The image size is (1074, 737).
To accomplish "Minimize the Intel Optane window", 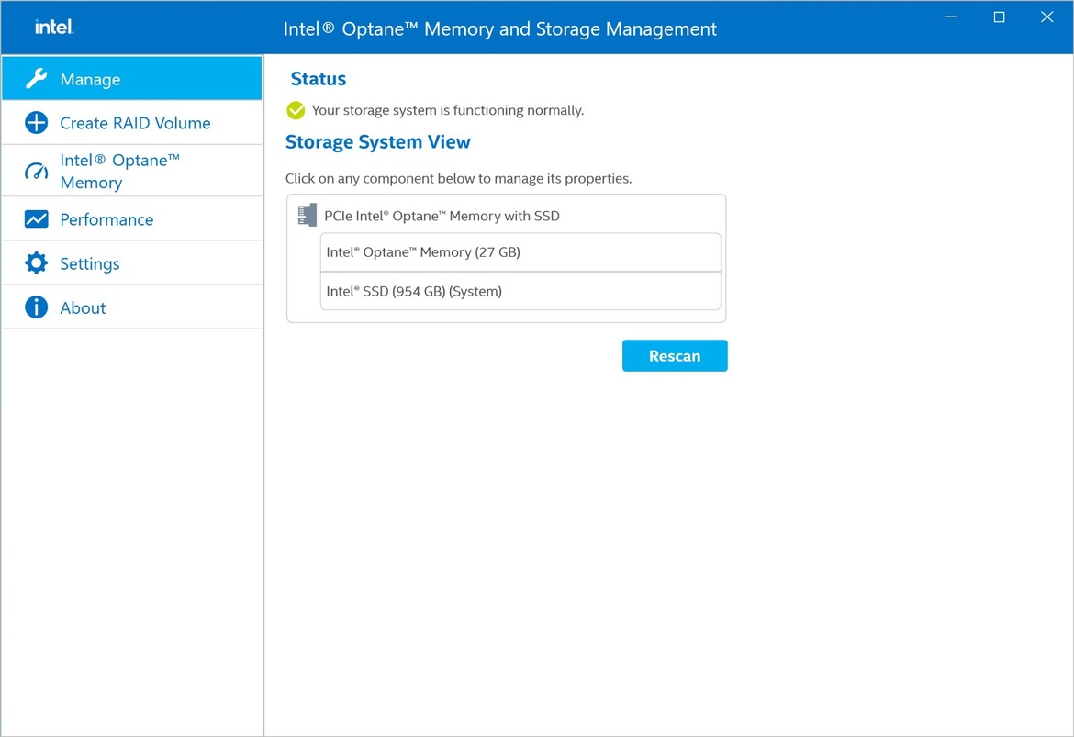I will [950, 17].
